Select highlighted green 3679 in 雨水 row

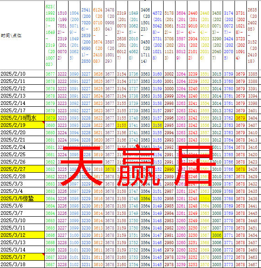point(50,118)
